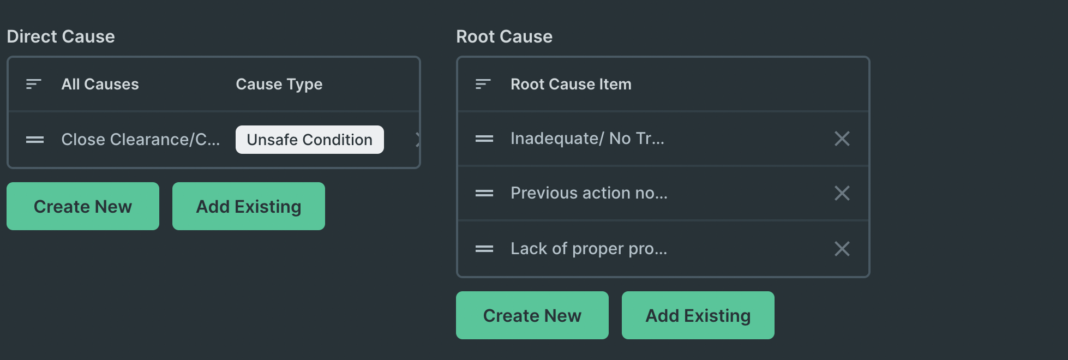Open the Close Clearance/C... cause entry
This screenshot has width=1068, height=360.
click(x=140, y=140)
